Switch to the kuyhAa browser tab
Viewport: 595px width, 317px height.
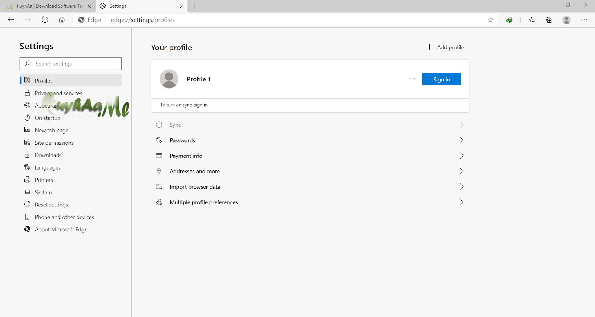pos(48,6)
